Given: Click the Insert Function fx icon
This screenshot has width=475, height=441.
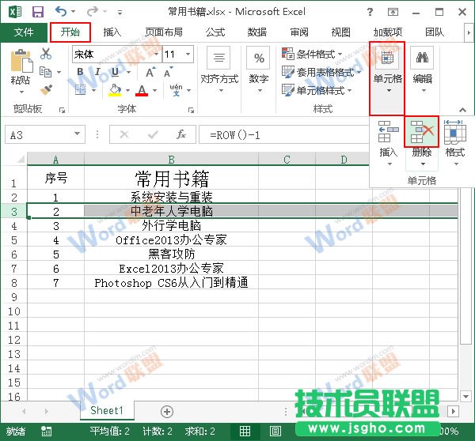Looking at the screenshot, I should click(181, 135).
